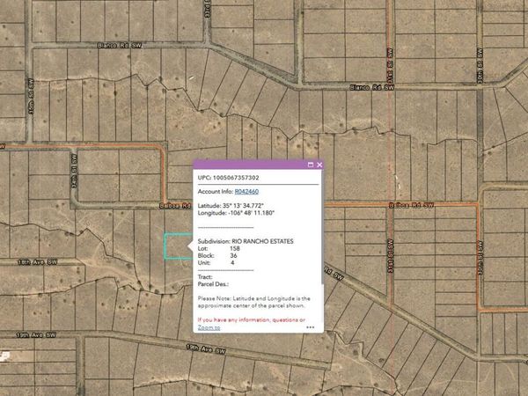Close the parcel info popup
The width and height of the screenshot is (528, 396).
319,165
